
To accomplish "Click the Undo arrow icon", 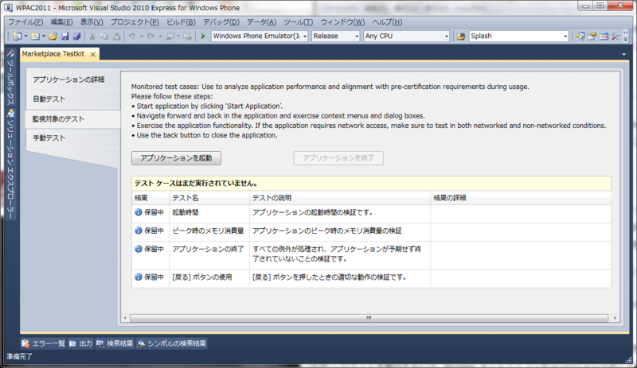I will click(x=131, y=36).
